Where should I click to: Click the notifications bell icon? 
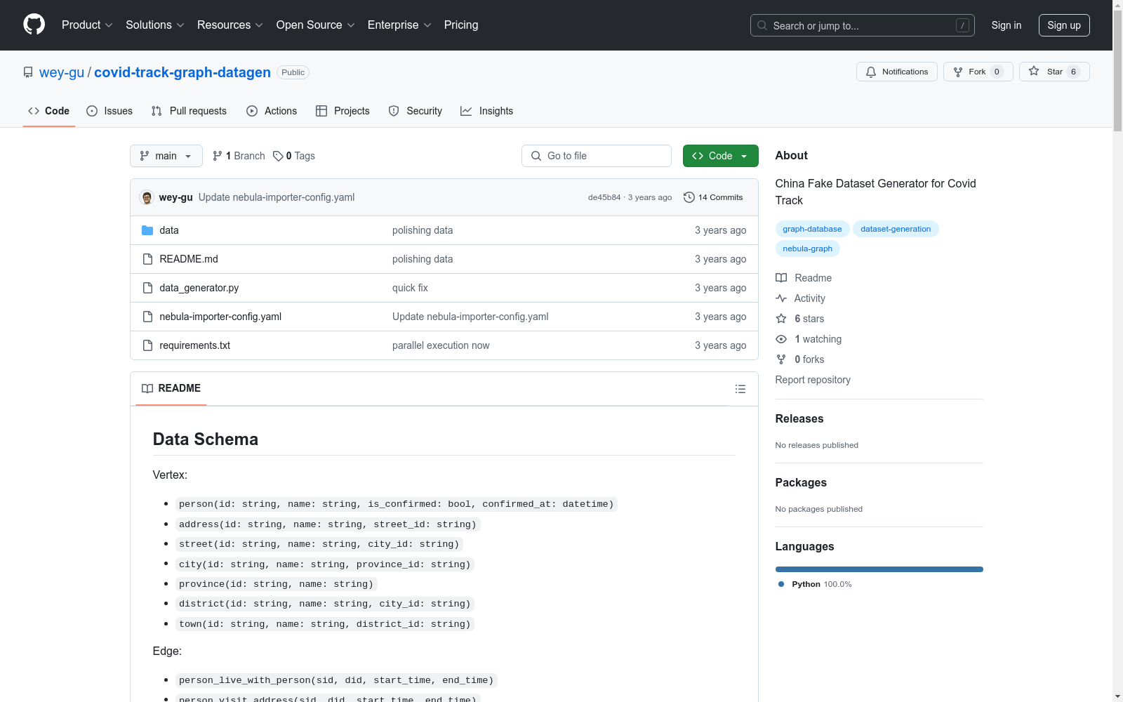(871, 72)
